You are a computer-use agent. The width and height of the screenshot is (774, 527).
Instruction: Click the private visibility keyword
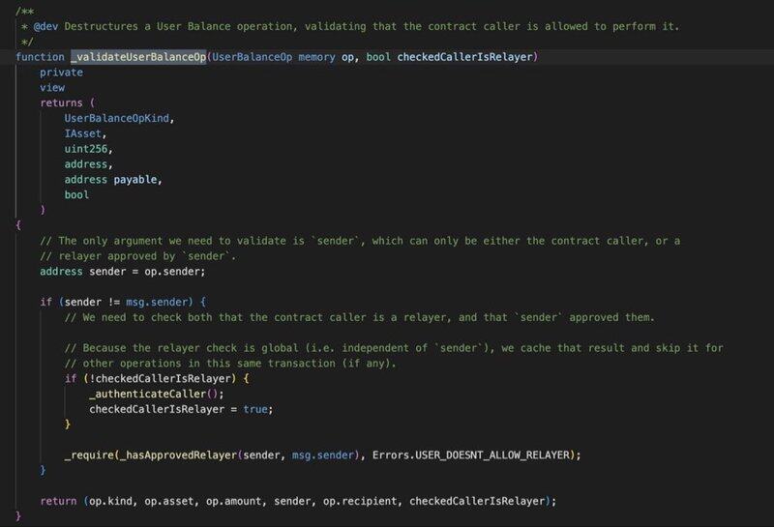(x=61, y=73)
